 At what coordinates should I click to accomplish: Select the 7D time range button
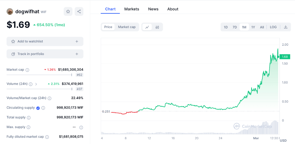(235, 27)
